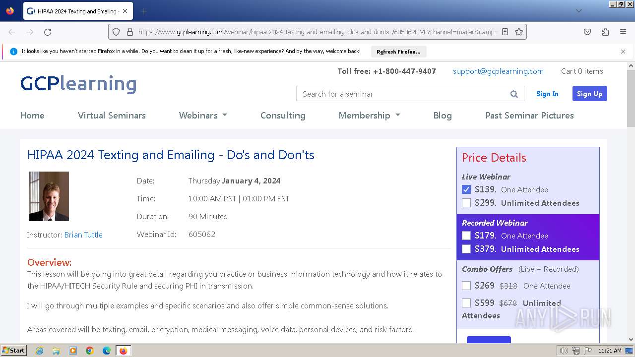Open instructor Brian Tuttle link

(x=83, y=235)
